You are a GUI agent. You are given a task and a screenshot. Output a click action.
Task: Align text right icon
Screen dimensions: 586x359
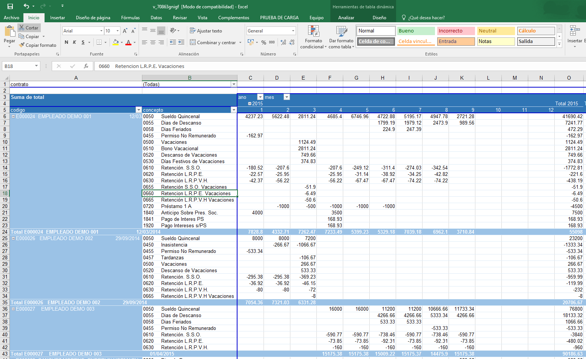tap(161, 42)
